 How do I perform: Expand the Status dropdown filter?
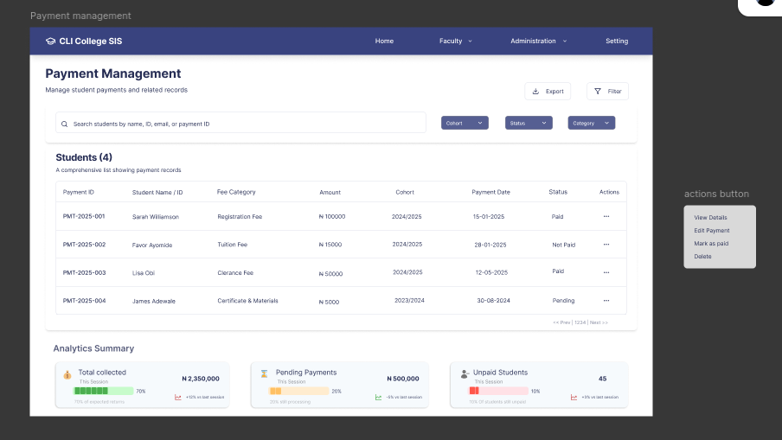(529, 123)
